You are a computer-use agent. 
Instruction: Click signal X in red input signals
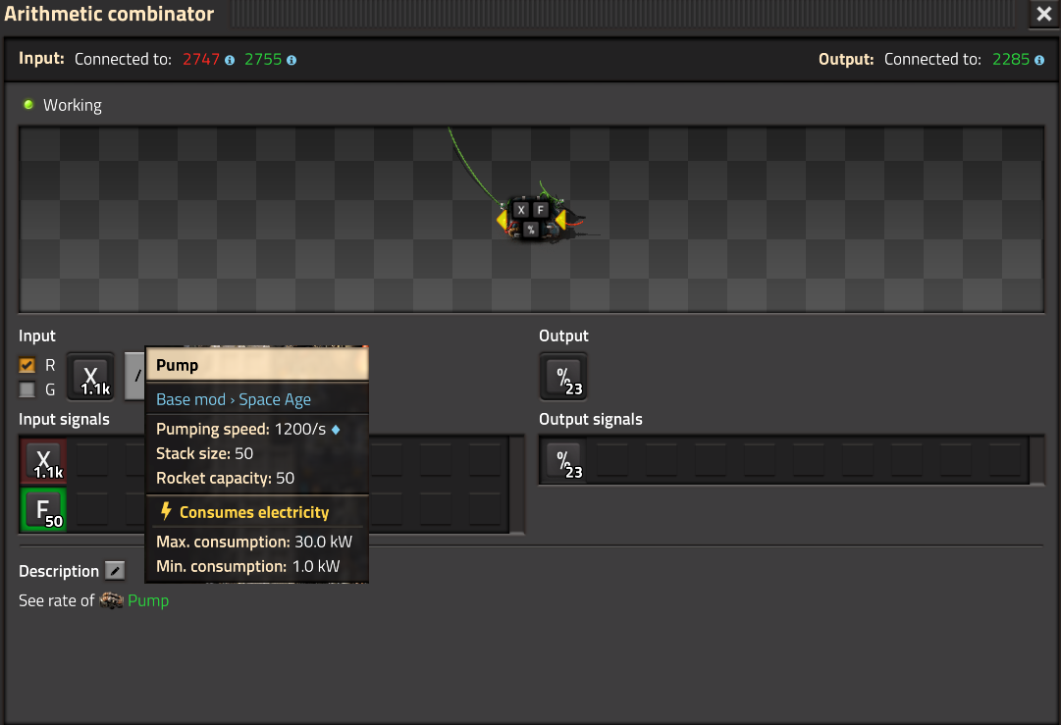tap(43, 460)
